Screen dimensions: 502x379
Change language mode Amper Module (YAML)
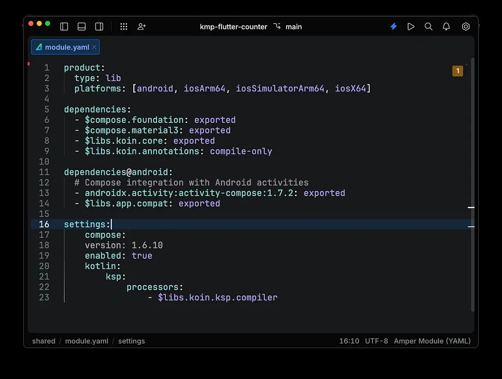[x=432, y=341]
